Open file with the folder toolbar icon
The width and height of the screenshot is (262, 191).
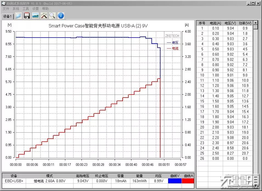(18, 16)
